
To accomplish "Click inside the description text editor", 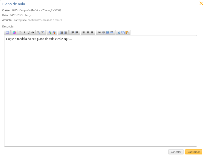I will pyautogui.click(x=101, y=91).
